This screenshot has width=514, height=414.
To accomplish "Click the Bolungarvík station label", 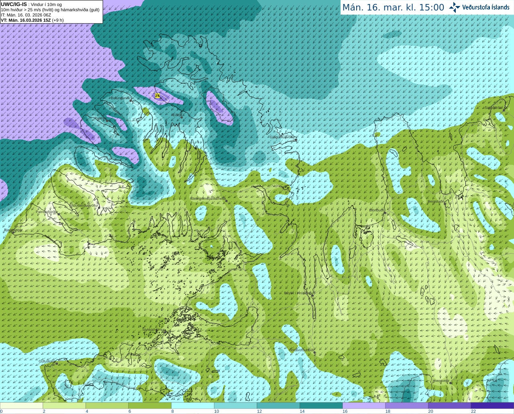I will 120,98.
